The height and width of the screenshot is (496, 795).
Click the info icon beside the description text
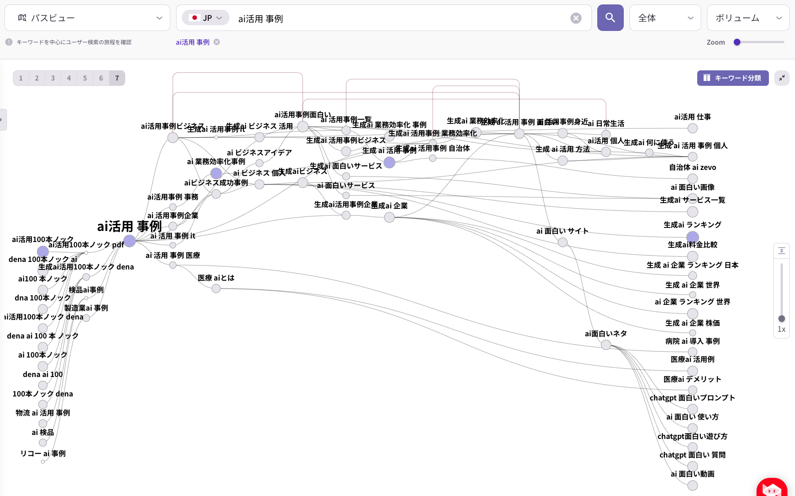tap(9, 42)
